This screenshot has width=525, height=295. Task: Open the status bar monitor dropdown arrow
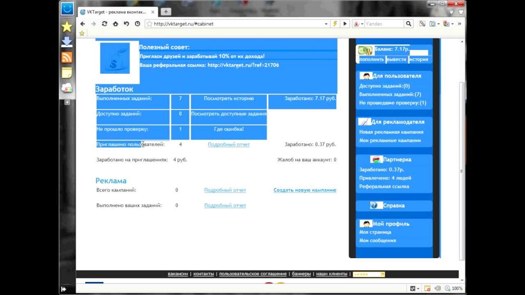pyautogui.click(x=418, y=288)
